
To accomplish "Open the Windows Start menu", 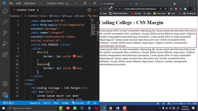I will pos(3,108).
